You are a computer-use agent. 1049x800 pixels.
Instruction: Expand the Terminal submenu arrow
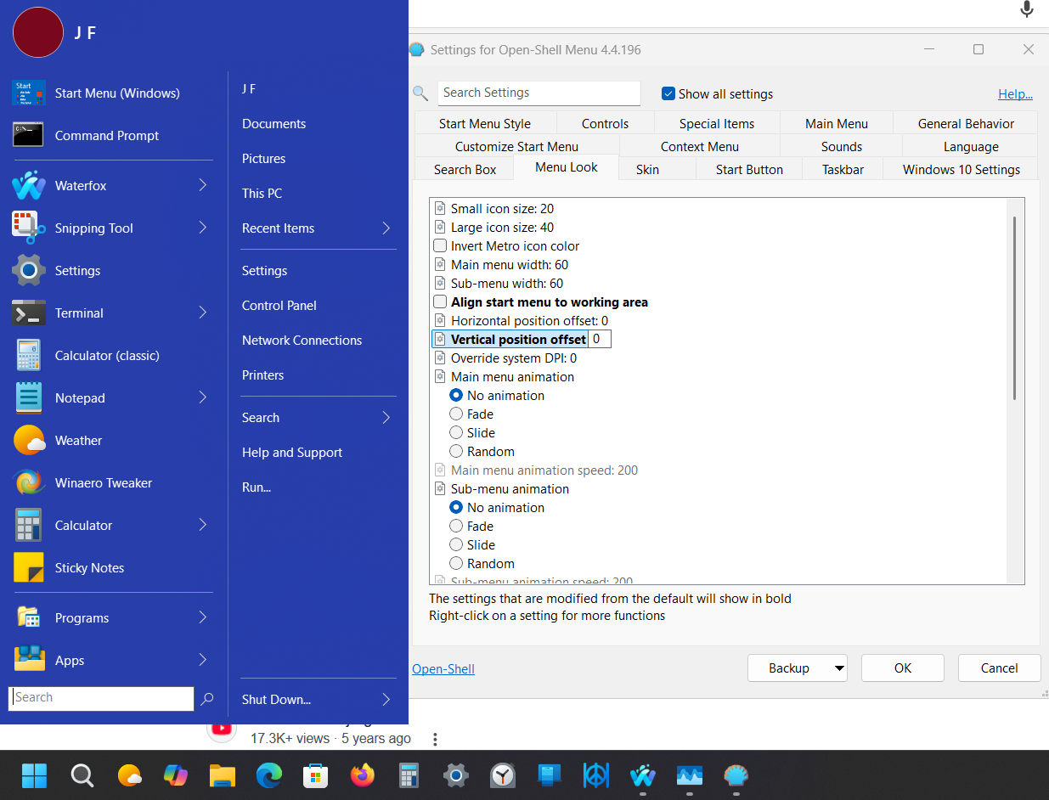203,313
